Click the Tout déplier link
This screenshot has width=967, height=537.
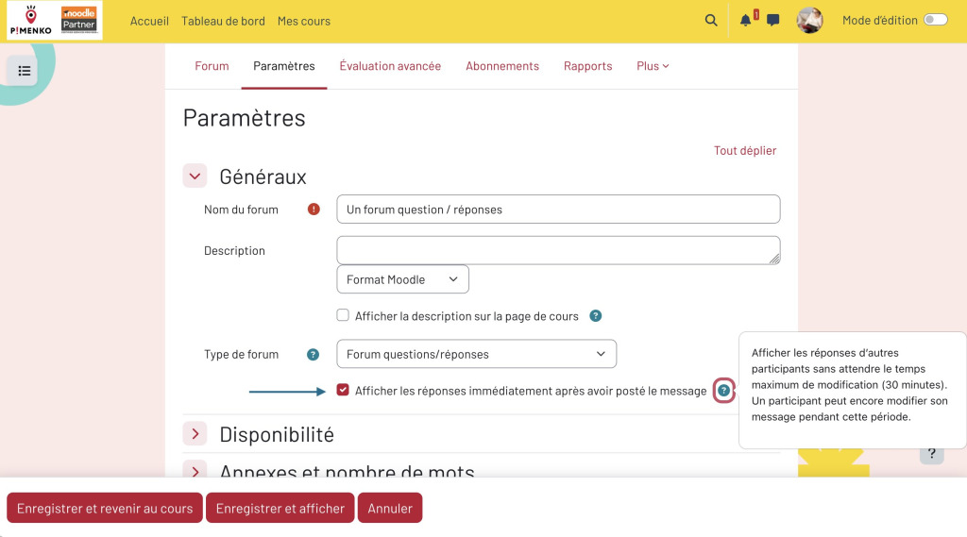[x=745, y=150]
